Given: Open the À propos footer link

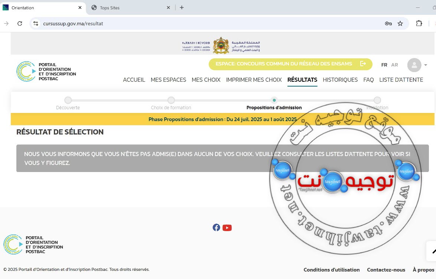Looking at the screenshot, I should pyautogui.click(x=423, y=270).
